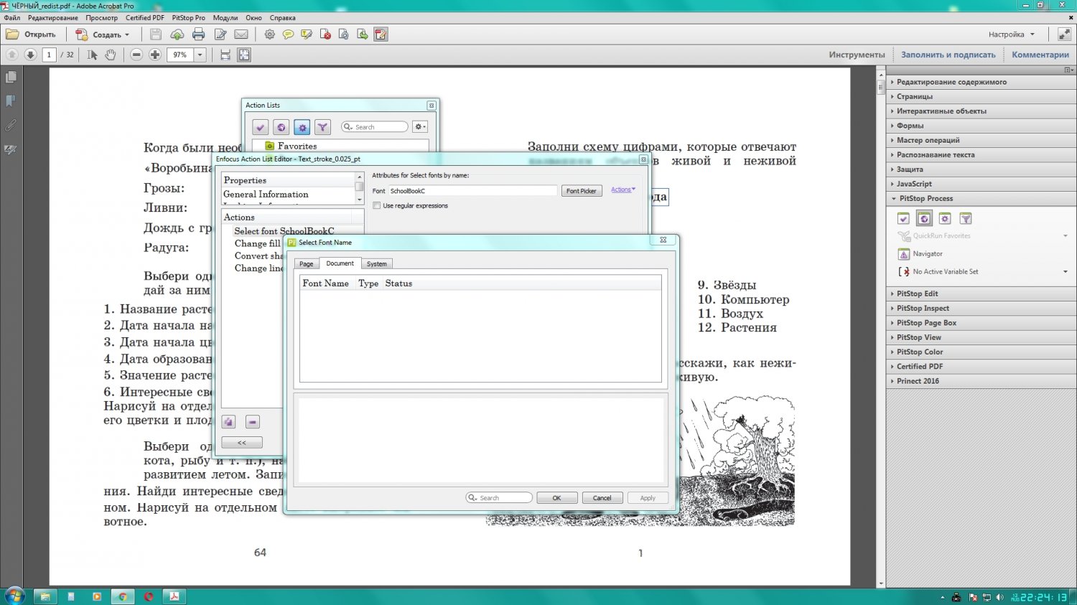Image resolution: width=1077 pixels, height=605 pixels.
Task: Open attachments paperclip sidebar icon
Action: [11, 126]
